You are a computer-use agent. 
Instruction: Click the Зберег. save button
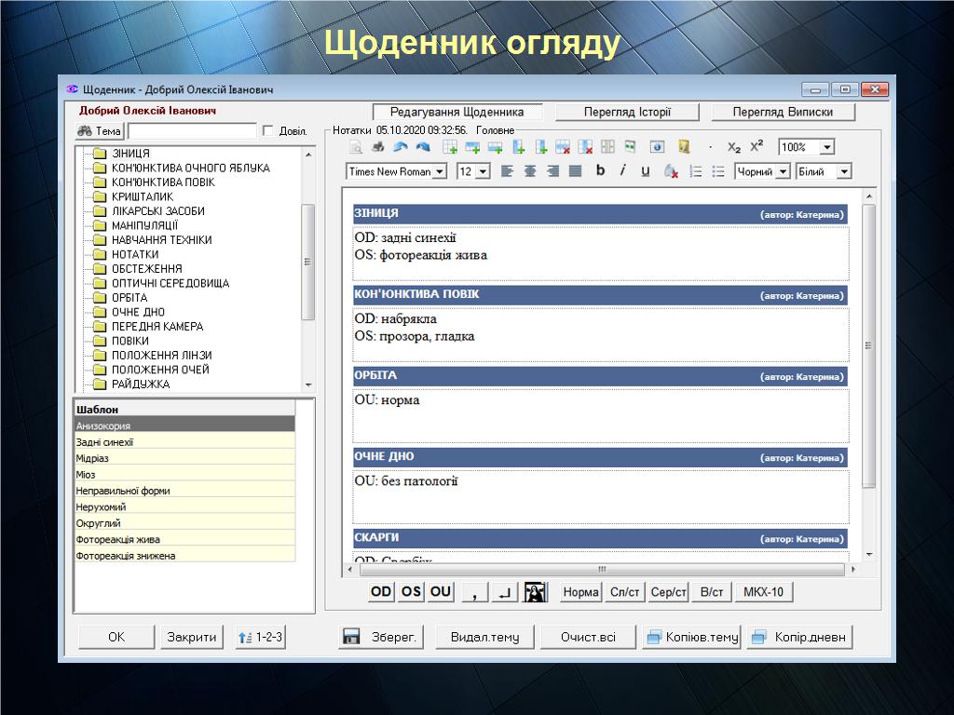tap(381, 637)
